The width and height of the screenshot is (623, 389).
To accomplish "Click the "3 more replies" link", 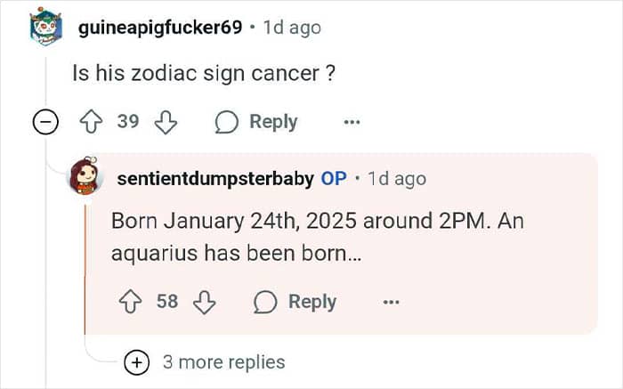I will click(x=223, y=362).
